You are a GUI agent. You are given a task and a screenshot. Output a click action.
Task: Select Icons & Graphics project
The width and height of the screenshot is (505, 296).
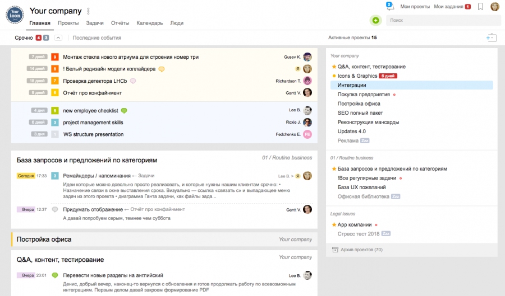point(357,76)
